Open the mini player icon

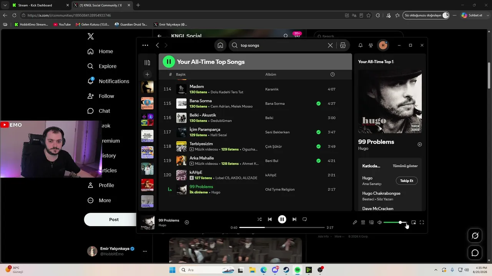click(x=414, y=222)
